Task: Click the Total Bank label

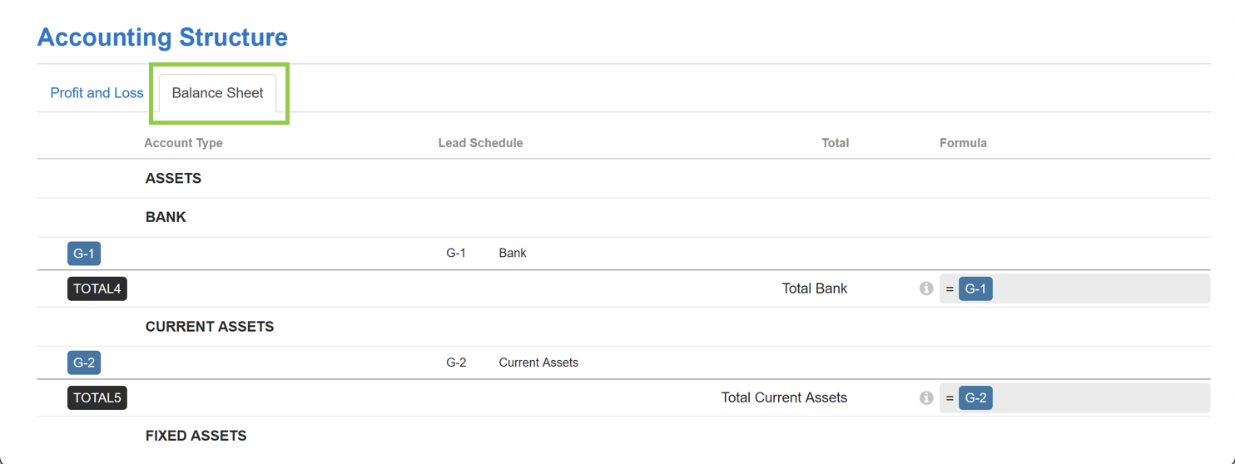Action: coord(815,289)
